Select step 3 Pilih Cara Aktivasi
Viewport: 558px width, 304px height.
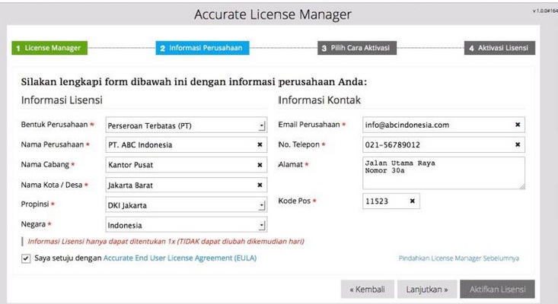(357, 48)
